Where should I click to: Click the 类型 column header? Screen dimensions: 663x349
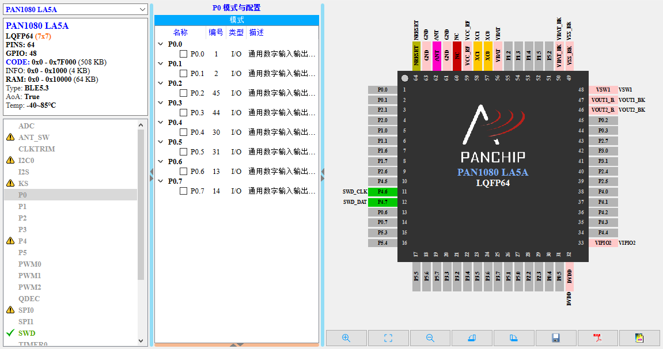(236, 32)
